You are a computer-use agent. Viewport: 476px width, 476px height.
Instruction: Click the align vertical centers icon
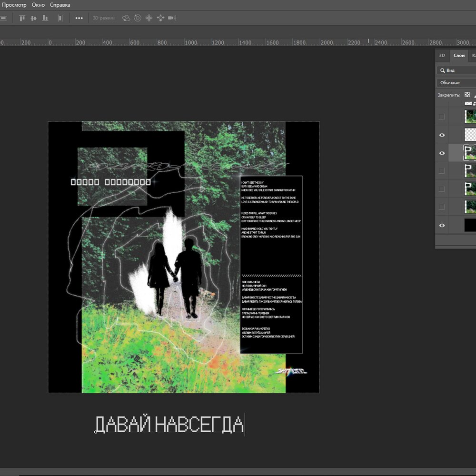click(33, 18)
